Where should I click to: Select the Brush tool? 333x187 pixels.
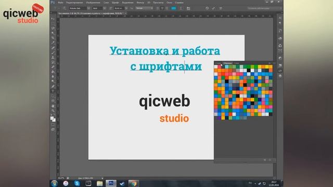pyautogui.click(x=53, y=52)
